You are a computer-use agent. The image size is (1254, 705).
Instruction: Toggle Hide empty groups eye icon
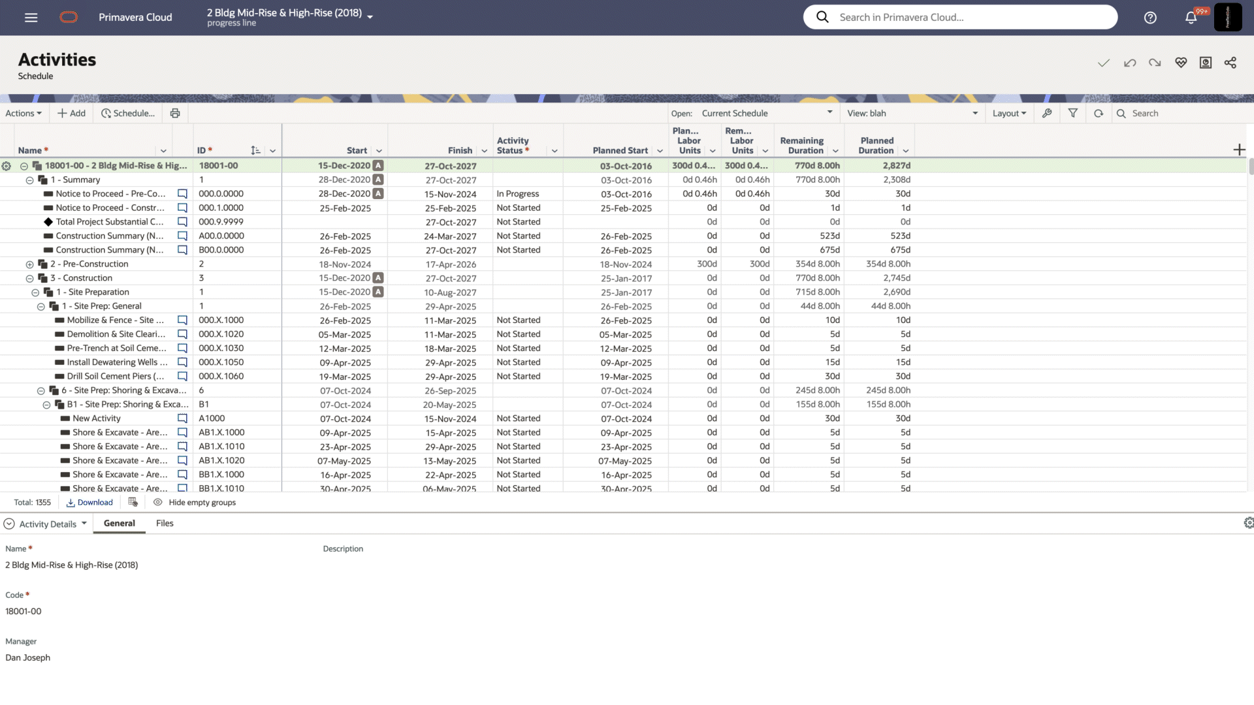[x=158, y=502]
